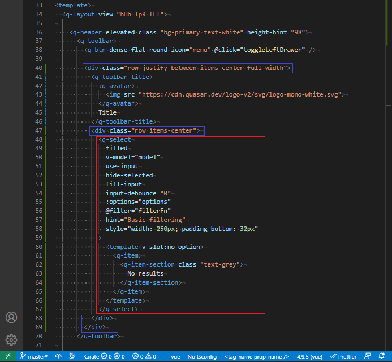Screen dimensions: 392x362
Task: Click the template v-slot:no-option tag
Action: pos(154,247)
